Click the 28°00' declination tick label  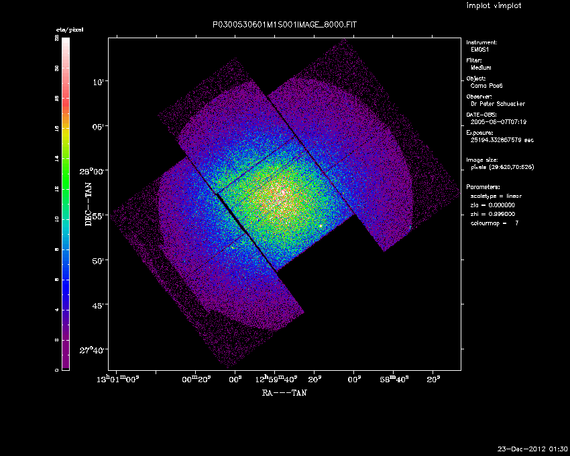91,171
